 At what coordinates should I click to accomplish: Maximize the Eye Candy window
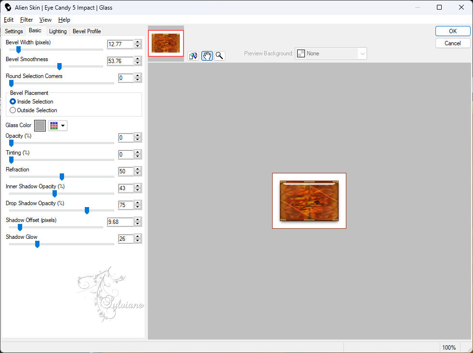click(x=439, y=7)
